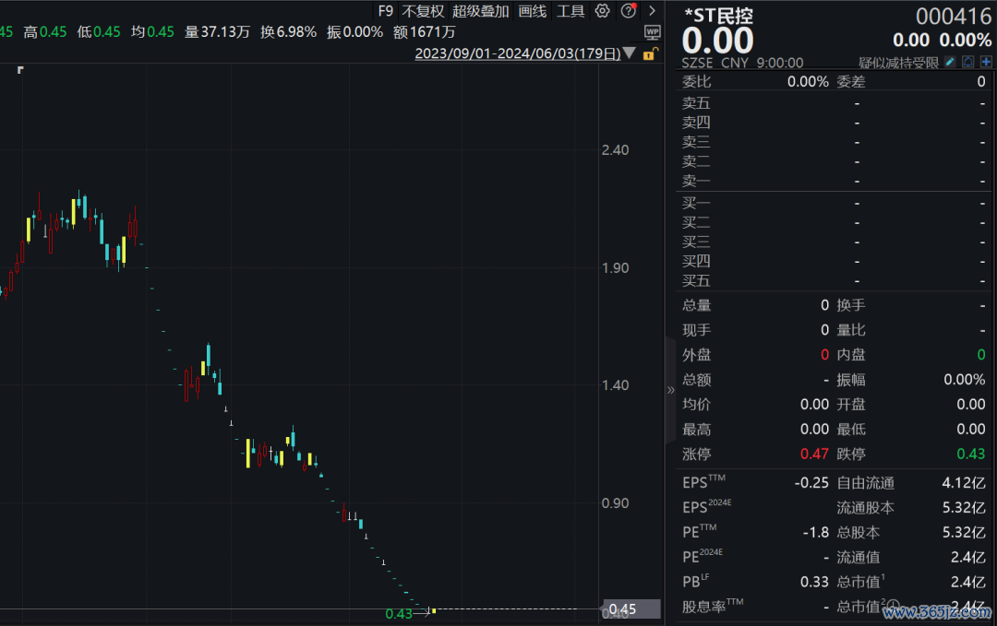The width and height of the screenshot is (997, 626).
Task: Open the 画线 drawing menu
Action: [532, 11]
